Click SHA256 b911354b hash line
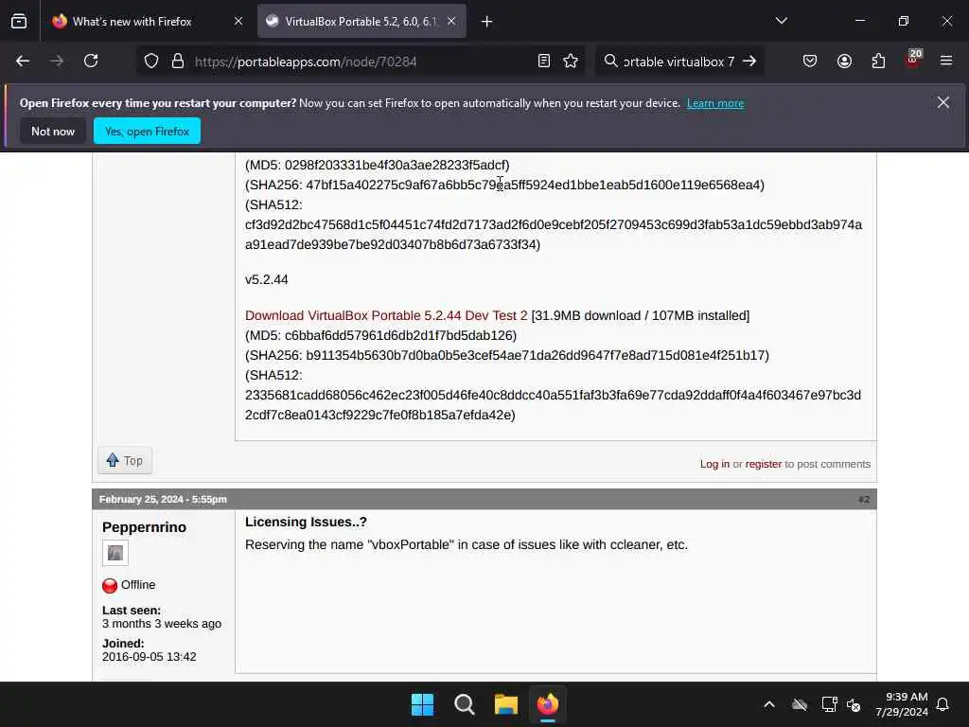969x727 pixels. click(507, 355)
